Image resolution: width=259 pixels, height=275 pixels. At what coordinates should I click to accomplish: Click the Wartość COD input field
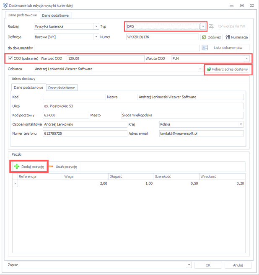click(105, 59)
